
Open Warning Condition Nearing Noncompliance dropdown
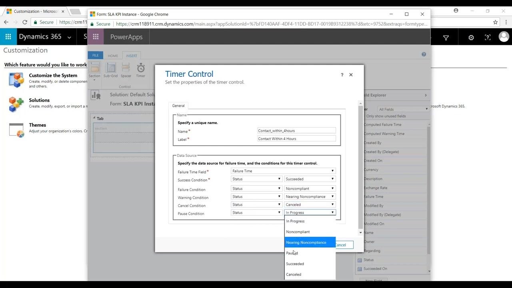pyautogui.click(x=310, y=196)
